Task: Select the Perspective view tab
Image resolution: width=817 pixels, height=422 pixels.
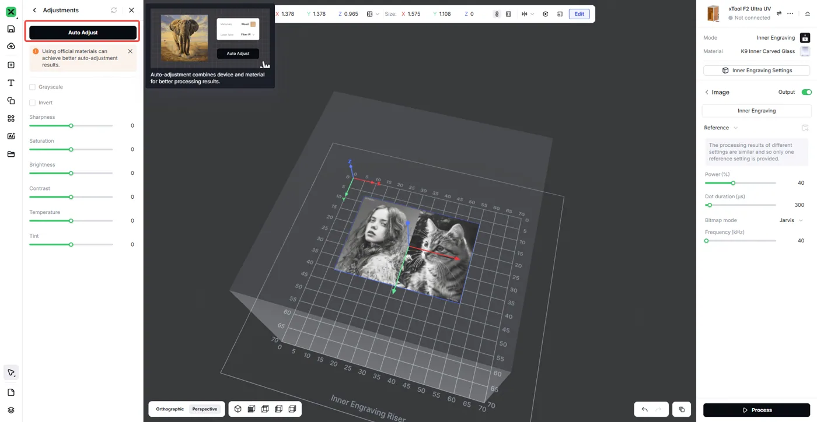Action: [x=205, y=409]
